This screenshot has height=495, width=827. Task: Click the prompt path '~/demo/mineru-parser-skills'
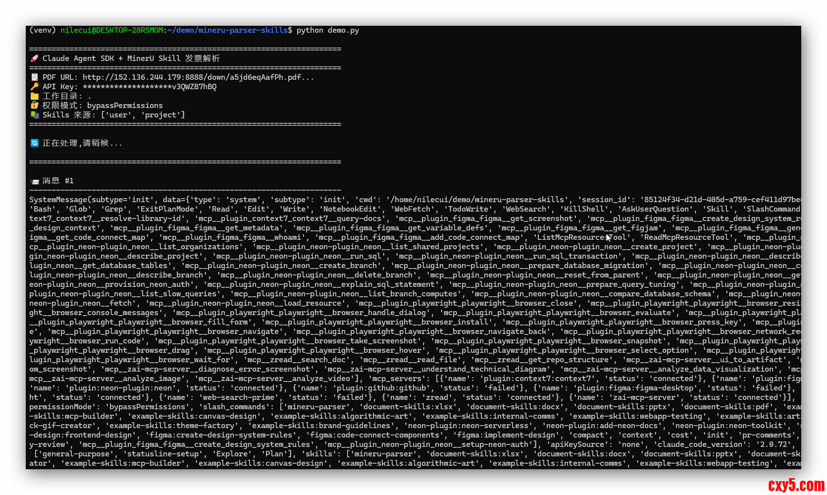click(x=228, y=30)
